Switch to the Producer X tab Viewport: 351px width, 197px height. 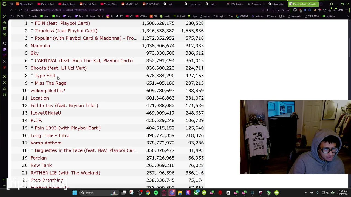pyautogui.click(x=256, y=4)
